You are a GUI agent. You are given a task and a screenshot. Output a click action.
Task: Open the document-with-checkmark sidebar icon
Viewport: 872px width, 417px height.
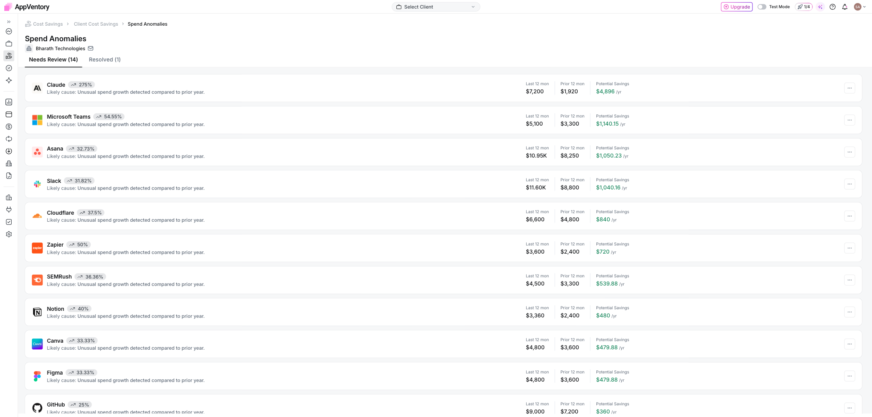(9, 176)
